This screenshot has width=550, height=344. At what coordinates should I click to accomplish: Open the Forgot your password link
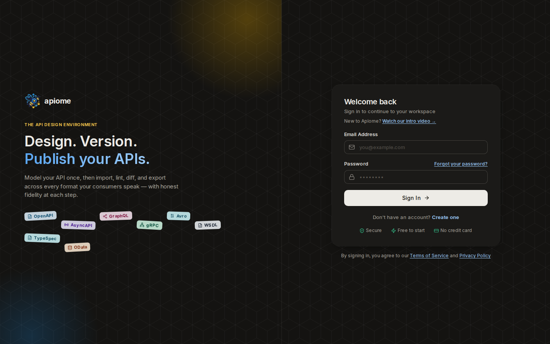[x=461, y=164]
